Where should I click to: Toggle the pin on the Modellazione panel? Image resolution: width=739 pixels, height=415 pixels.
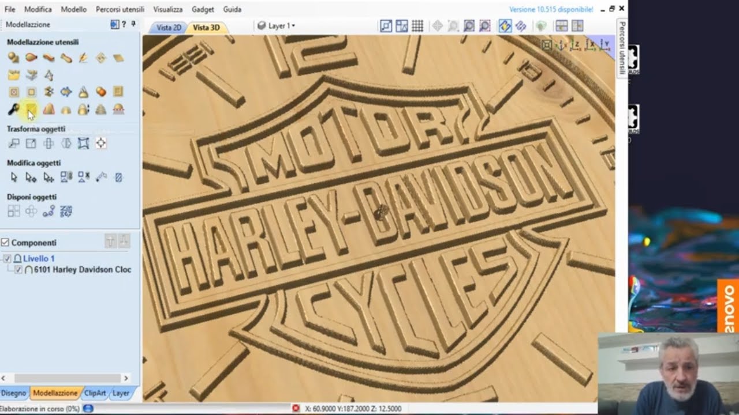[133, 24]
